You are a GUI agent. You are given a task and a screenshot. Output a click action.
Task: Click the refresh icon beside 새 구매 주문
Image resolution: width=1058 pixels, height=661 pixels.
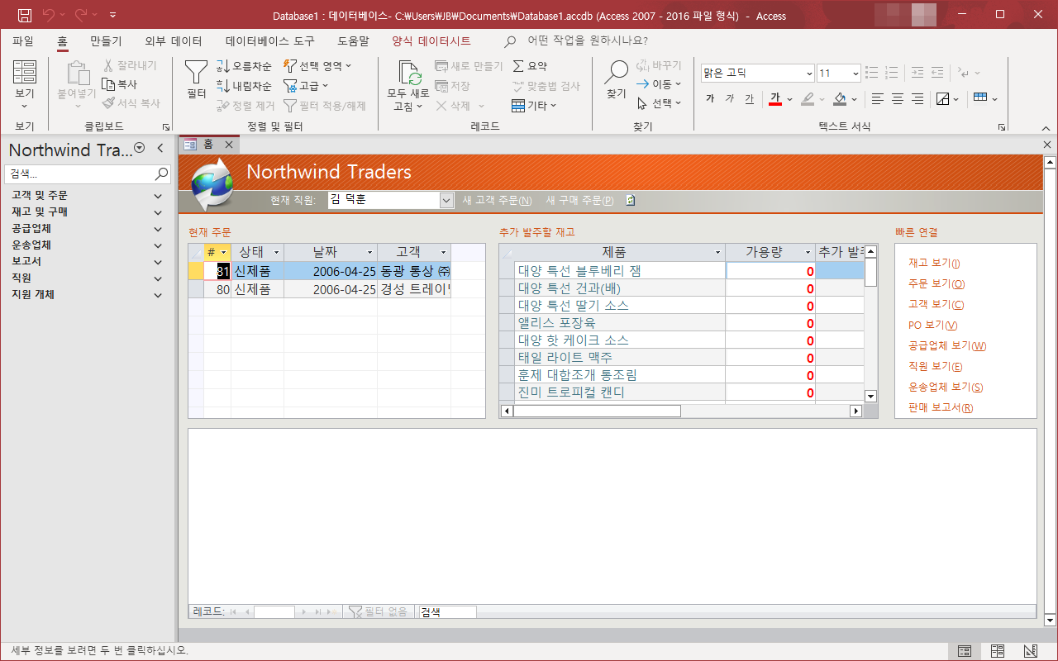(631, 200)
